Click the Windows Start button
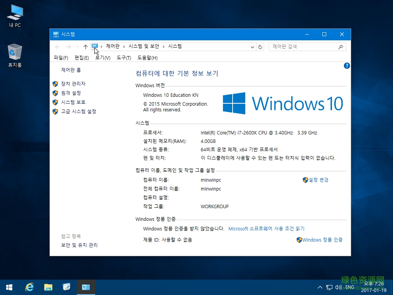Image resolution: width=393 pixels, height=295 pixels. point(9,287)
